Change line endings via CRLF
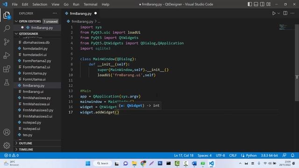This screenshot has height=168, width=299. click(233, 155)
